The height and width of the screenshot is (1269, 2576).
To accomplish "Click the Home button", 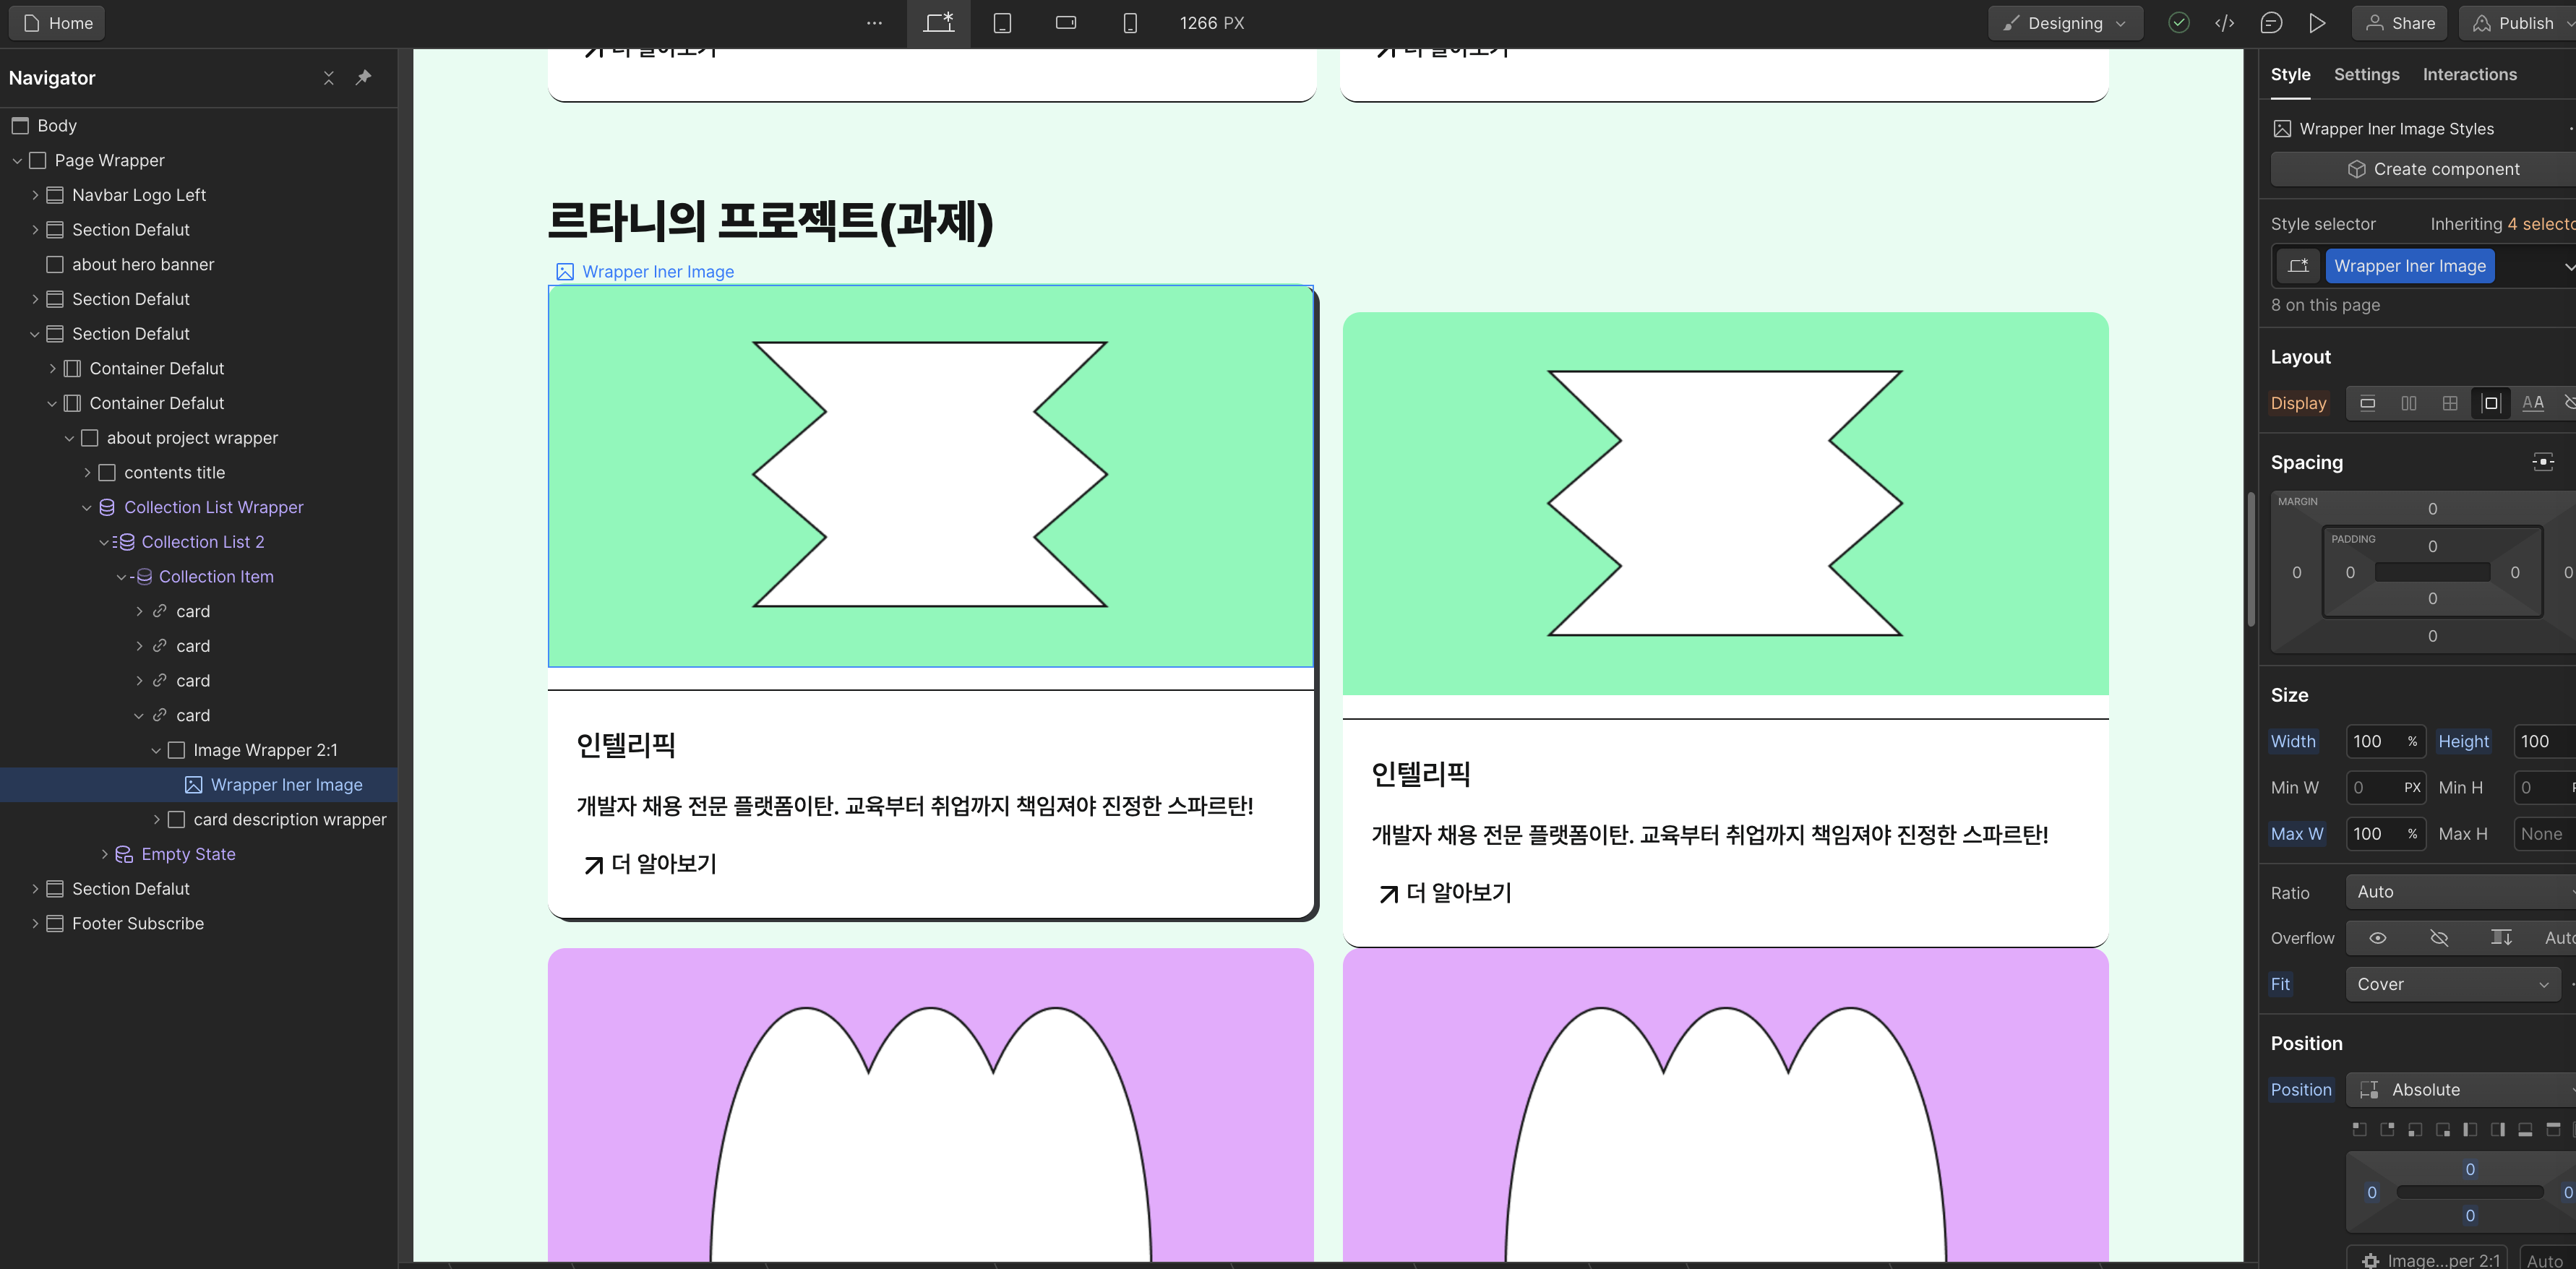I will (x=57, y=23).
